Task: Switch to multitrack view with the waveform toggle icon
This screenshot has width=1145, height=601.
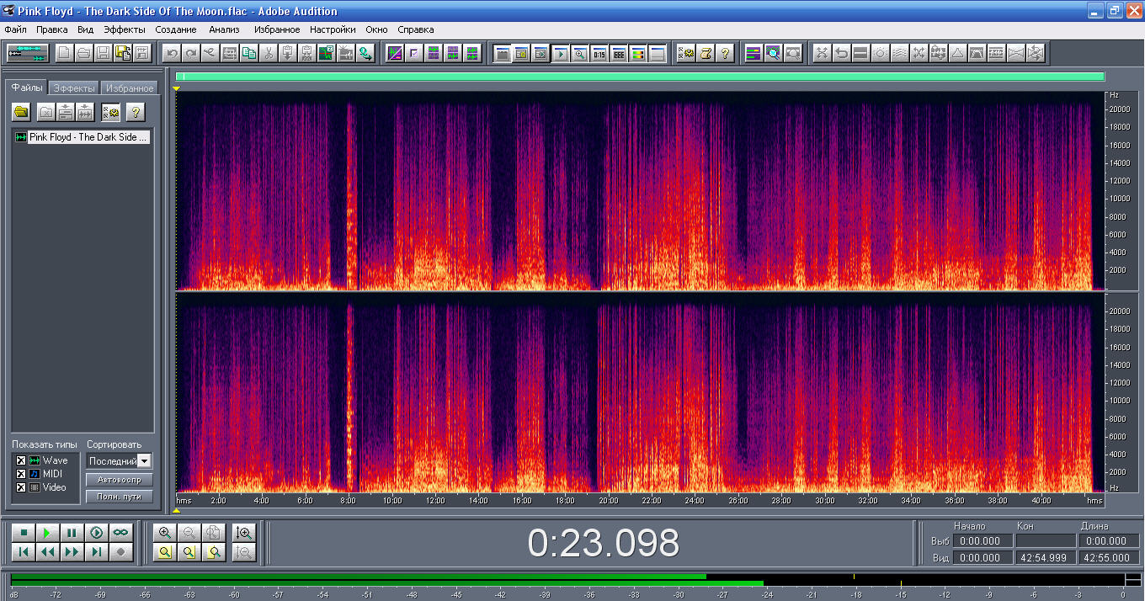Action: click(28, 53)
